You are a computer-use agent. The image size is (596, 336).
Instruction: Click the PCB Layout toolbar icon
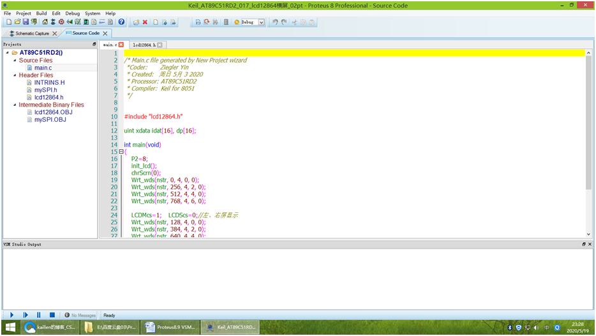61,22
